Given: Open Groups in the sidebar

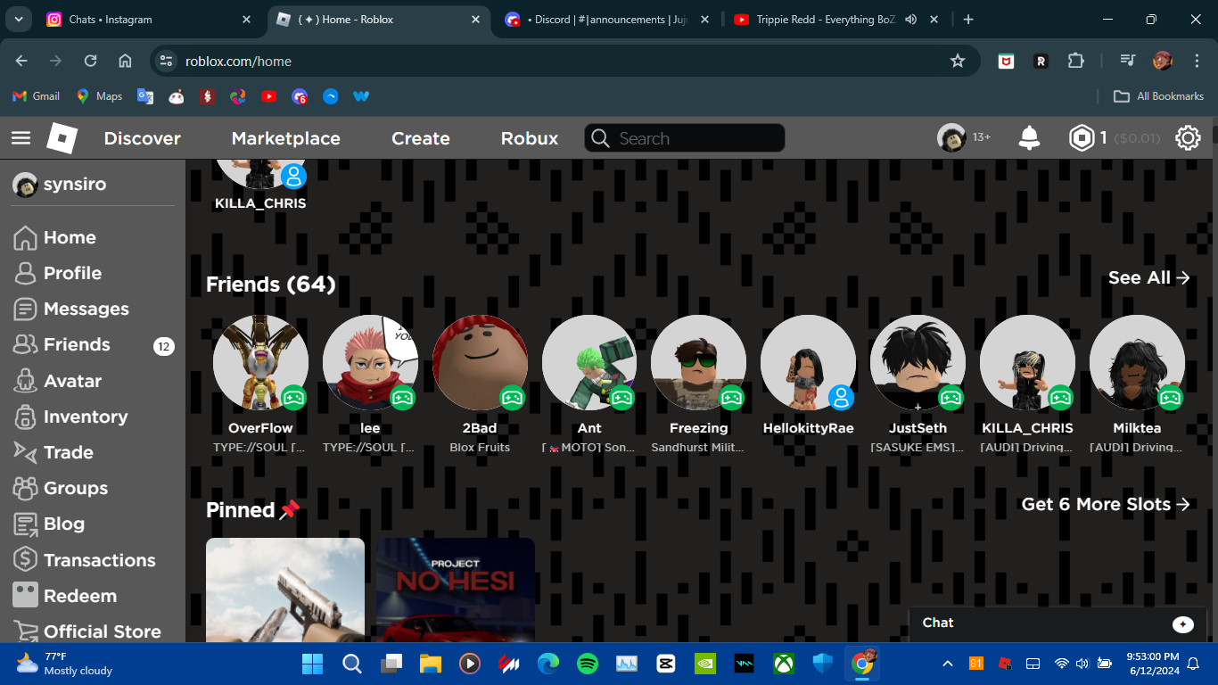Looking at the screenshot, I should click(x=61, y=488).
